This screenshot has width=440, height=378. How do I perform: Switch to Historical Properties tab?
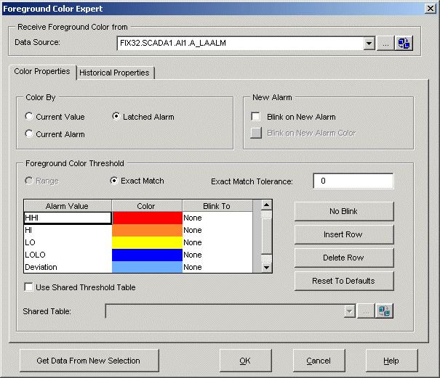tap(115, 73)
